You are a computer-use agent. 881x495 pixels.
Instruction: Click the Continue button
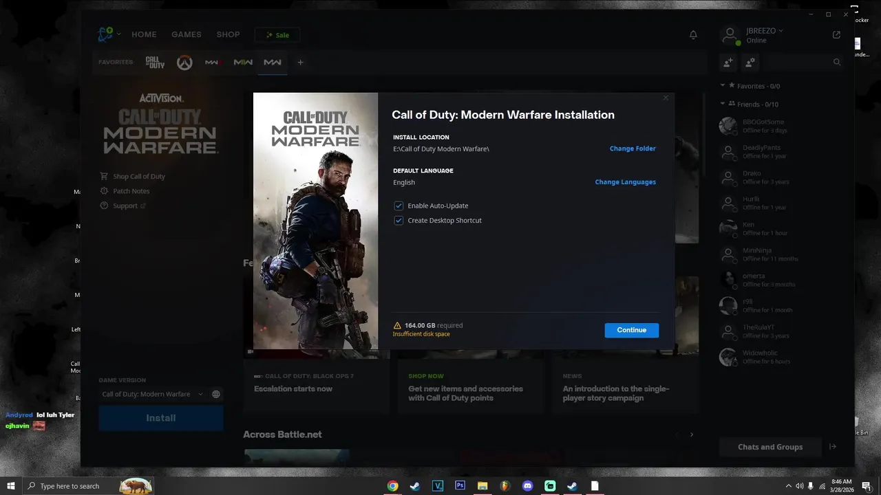click(x=632, y=330)
